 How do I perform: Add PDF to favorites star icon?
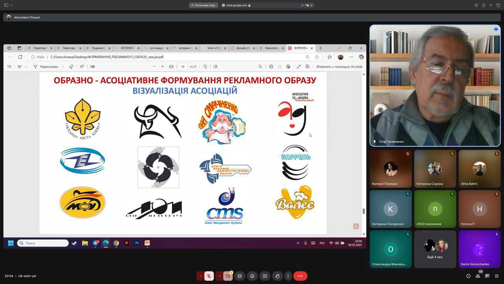click(x=317, y=57)
